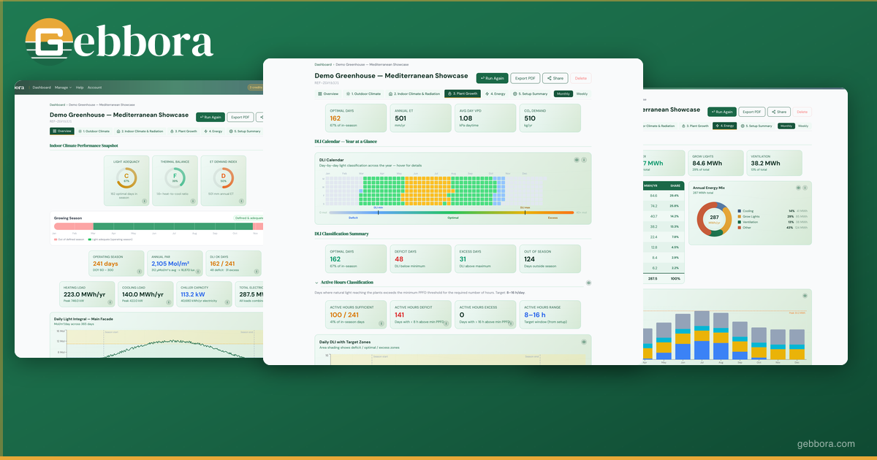877x460 pixels.
Task: Click info icon on Annual PAR card
Action: coord(197,271)
